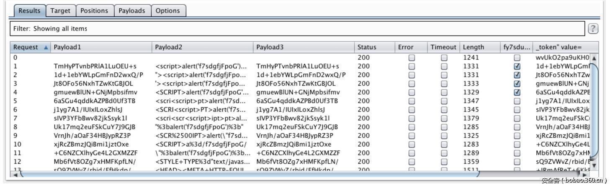The width and height of the screenshot is (613, 188).
Task: Toggle the Error checkbox in request 0 row
Action: click(x=412, y=58)
